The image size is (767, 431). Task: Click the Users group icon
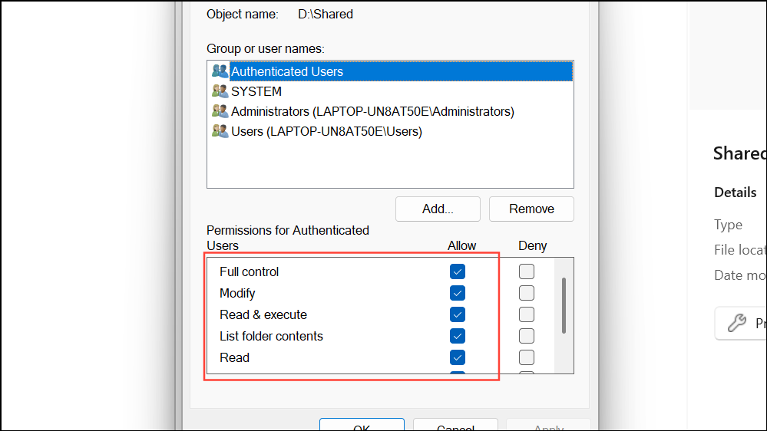coord(220,131)
